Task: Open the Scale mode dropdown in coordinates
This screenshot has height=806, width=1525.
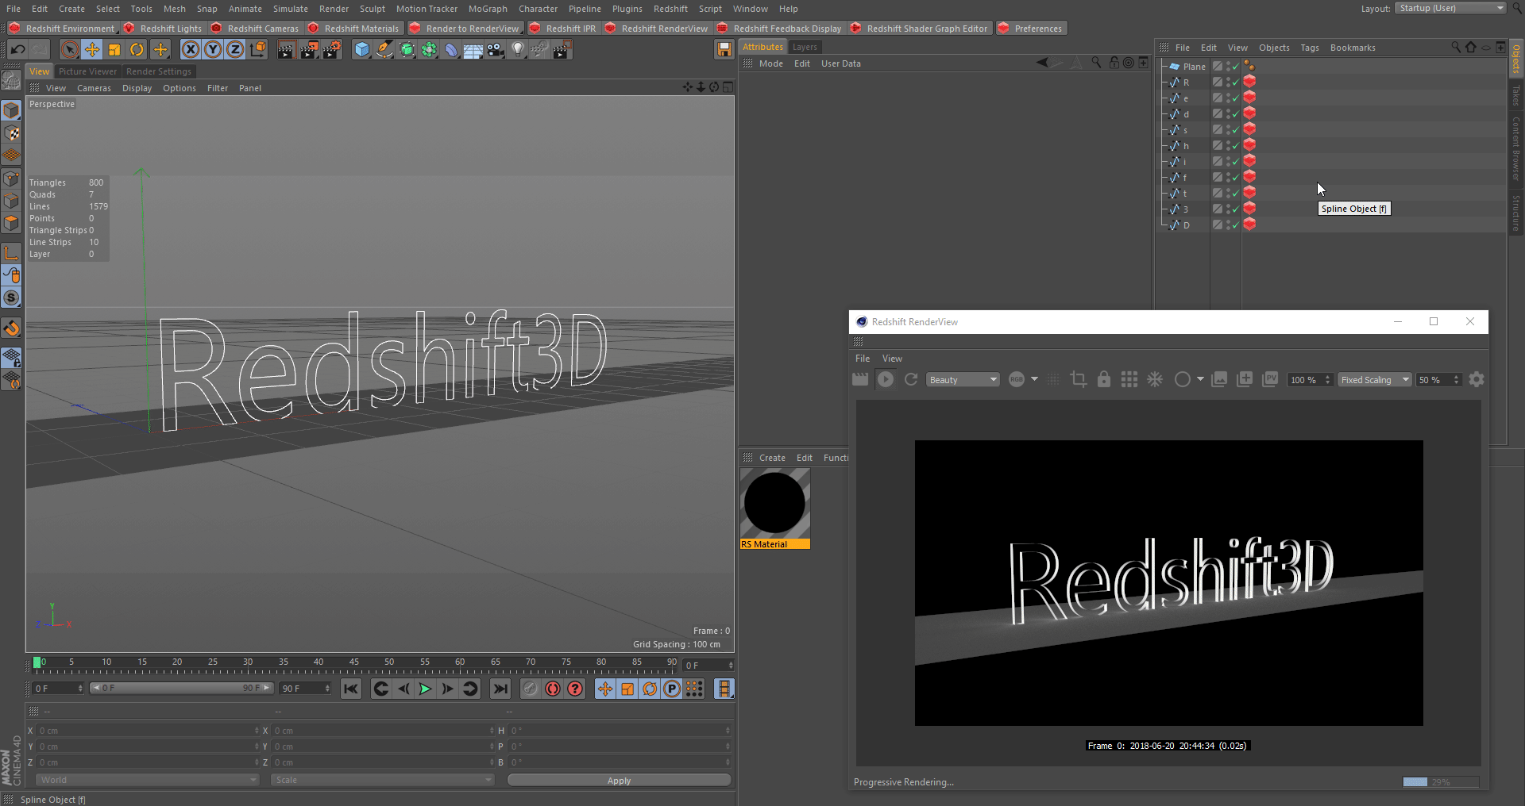Action: 382,781
